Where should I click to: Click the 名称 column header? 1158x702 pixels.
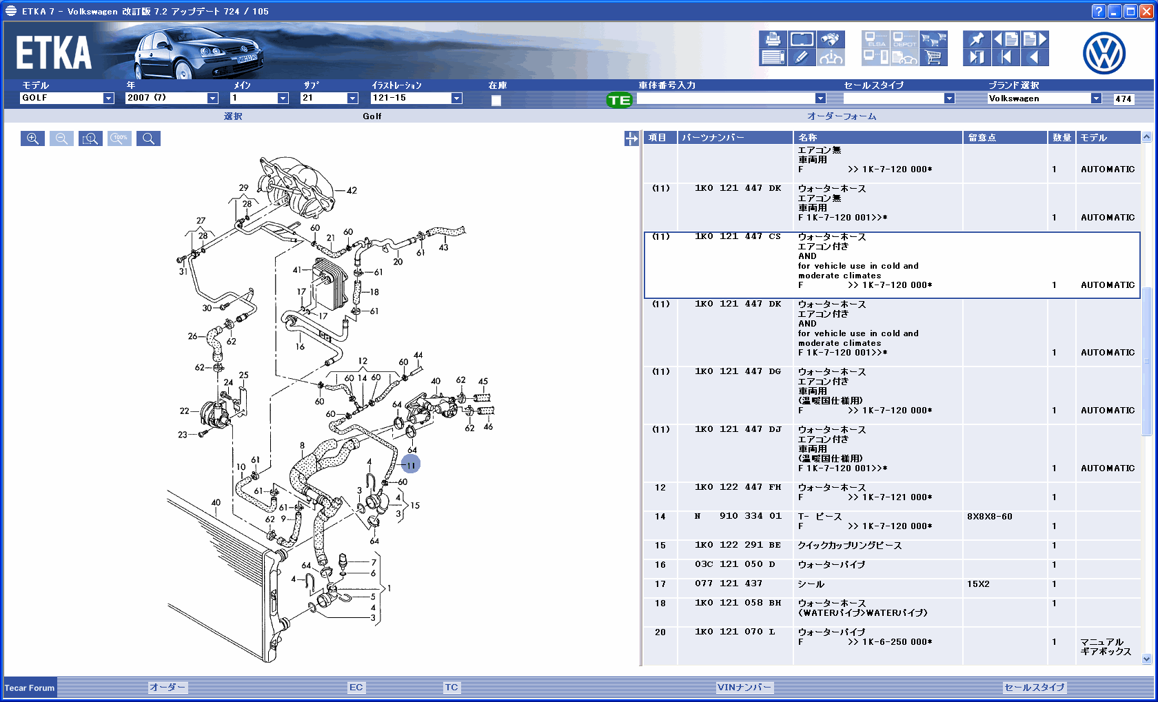(x=877, y=138)
